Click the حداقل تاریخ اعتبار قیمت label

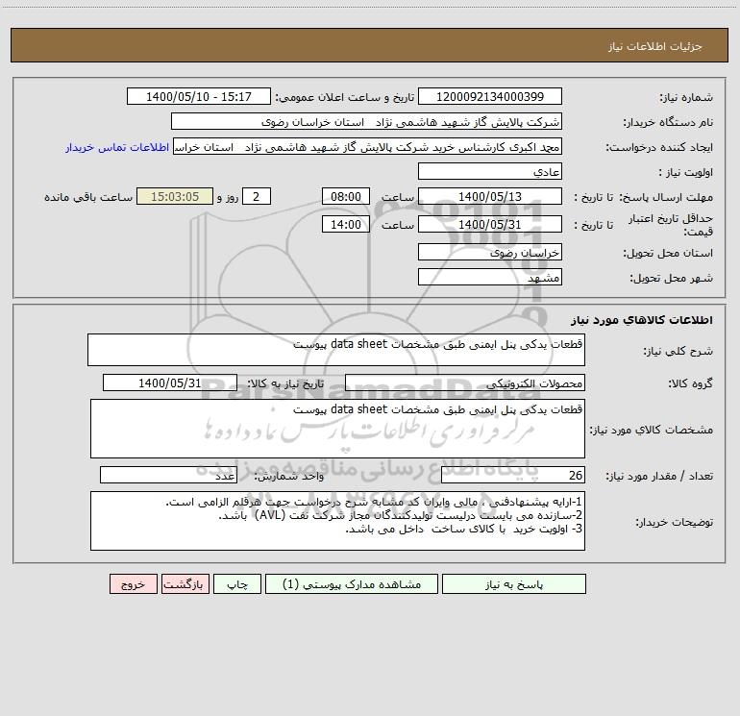point(671,225)
